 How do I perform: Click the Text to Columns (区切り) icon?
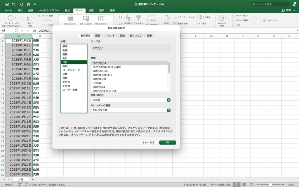click(x=166, y=18)
